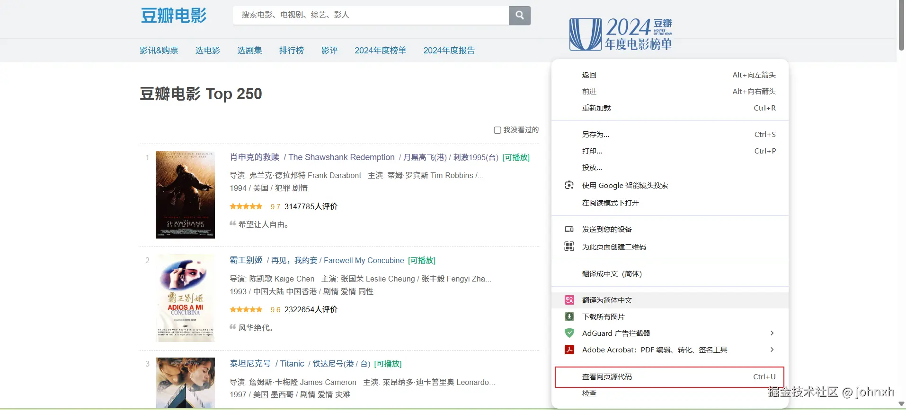Open the 2024年度报告 nav tab
The width and height of the screenshot is (906, 410).
coord(449,50)
